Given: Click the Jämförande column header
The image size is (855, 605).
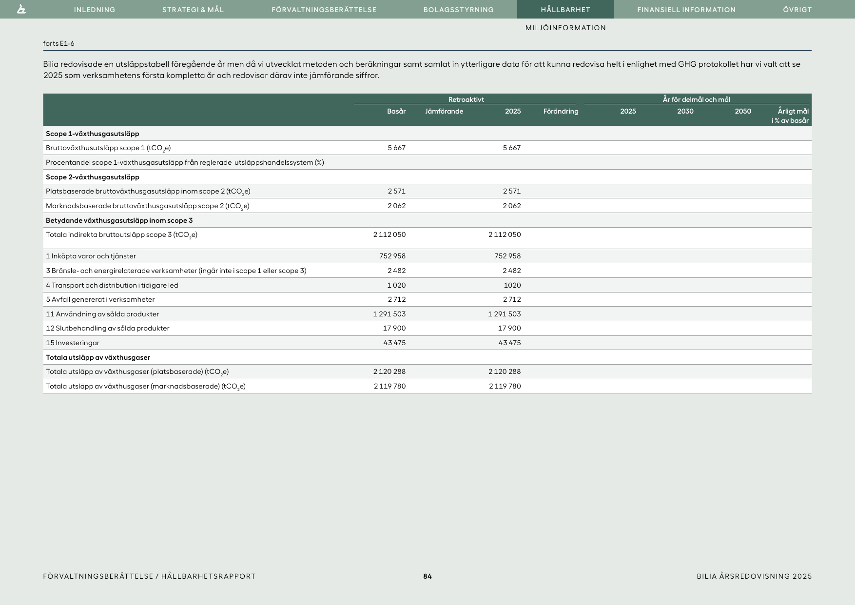Looking at the screenshot, I should pyautogui.click(x=444, y=111).
